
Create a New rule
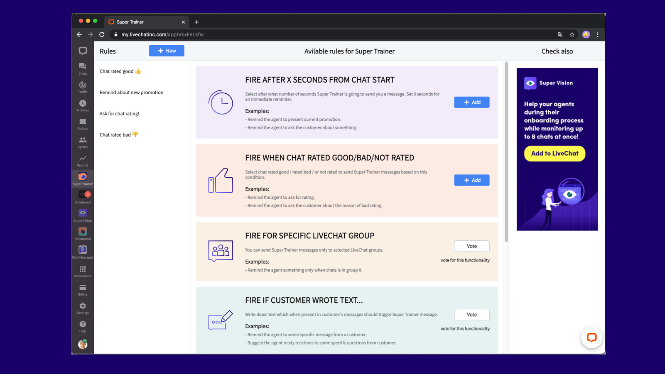coord(167,51)
